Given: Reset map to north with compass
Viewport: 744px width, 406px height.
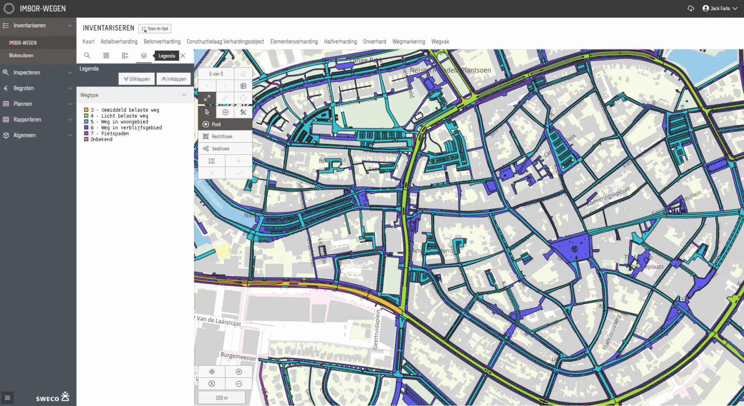Looking at the screenshot, I should coord(212,384).
